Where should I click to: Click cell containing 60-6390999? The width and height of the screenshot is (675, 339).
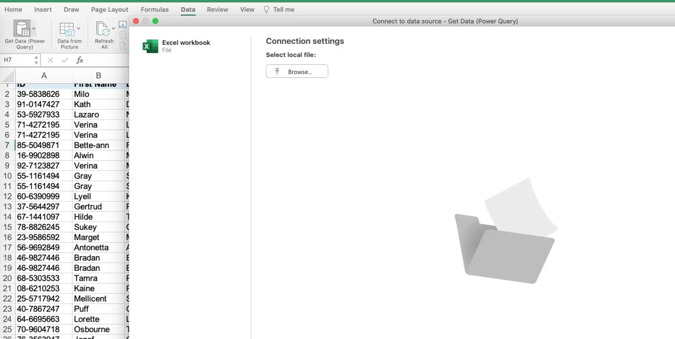[44, 196]
